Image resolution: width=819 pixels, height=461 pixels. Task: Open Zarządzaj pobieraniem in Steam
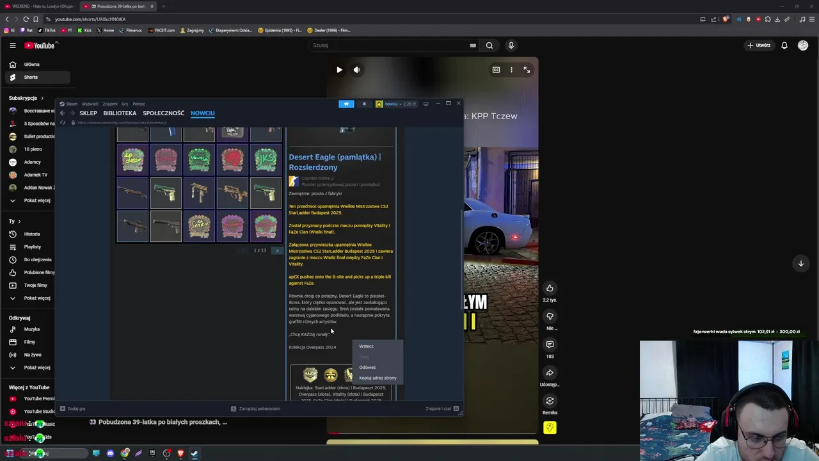click(256, 408)
